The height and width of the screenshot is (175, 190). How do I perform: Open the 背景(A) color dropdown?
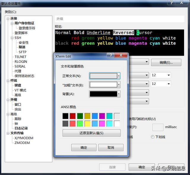(105, 94)
